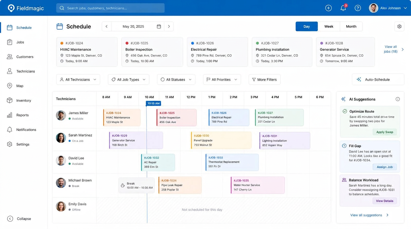Open the #JOB-1031 Lighting Installation block
This screenshot has height=229, width=411.
285,140
